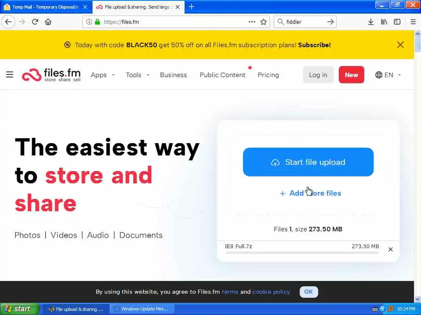Open the Firefox downloads arrow icon
The image size is (421, 315).
(x=370, y=22)
